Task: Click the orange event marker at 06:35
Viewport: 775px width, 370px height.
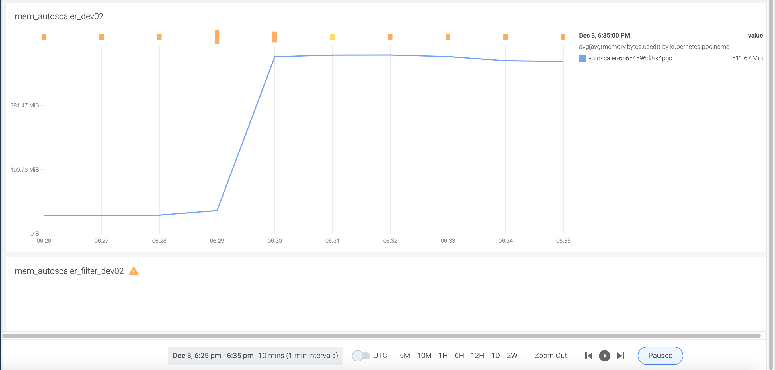Action: click(x=563, y=37)
